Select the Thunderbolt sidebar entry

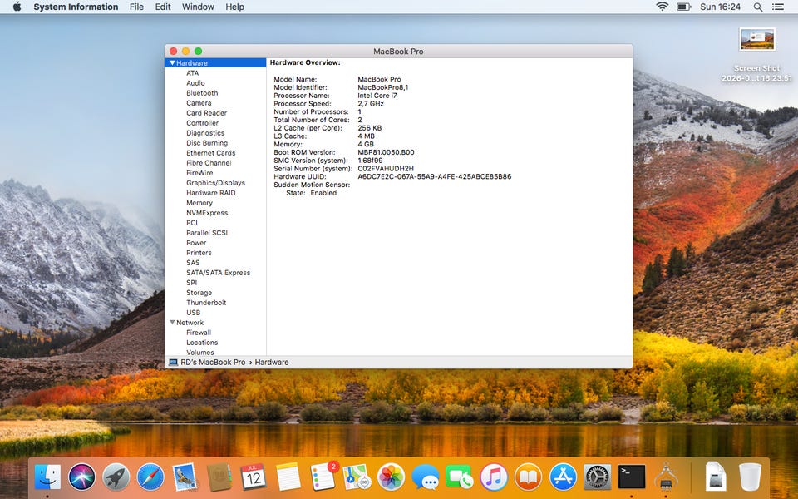point(206,303)
